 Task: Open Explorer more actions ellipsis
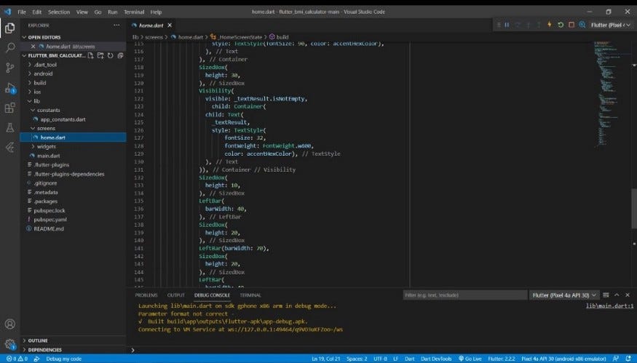point(116,25)
